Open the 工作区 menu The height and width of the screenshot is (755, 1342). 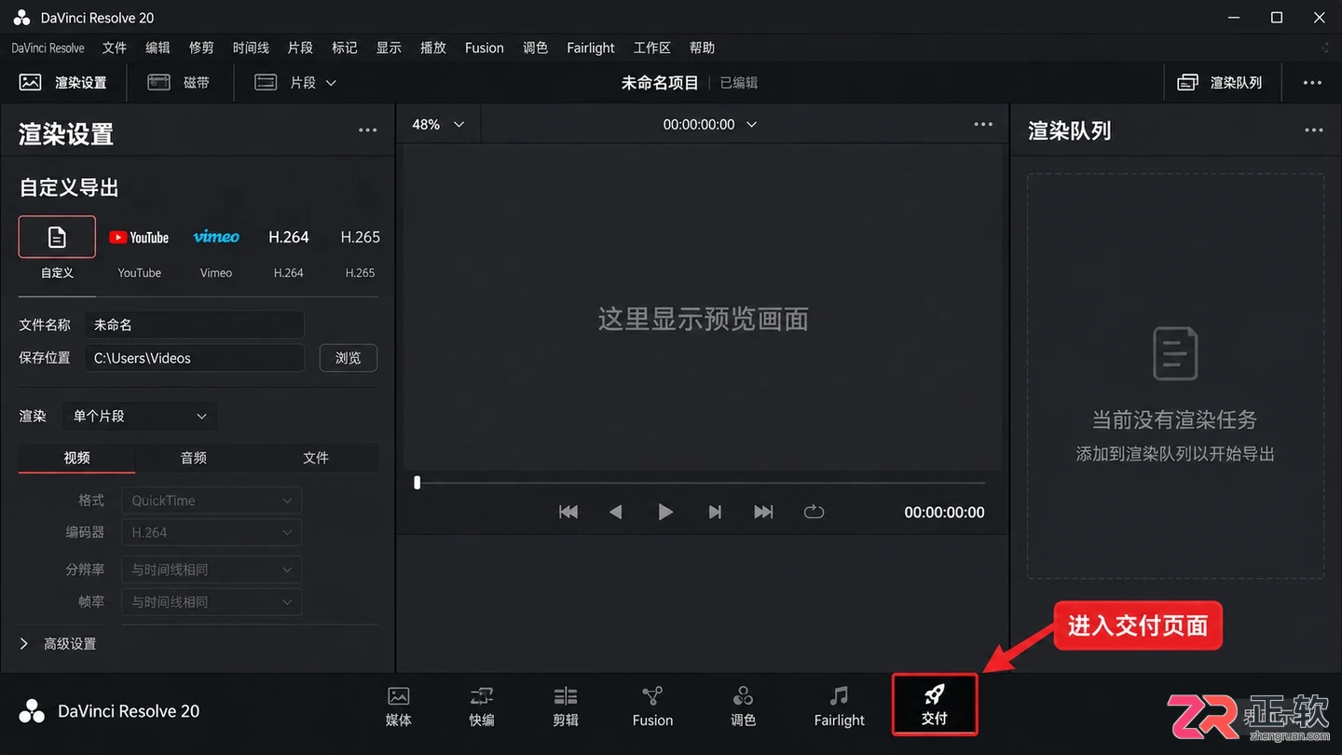(652, 48)
